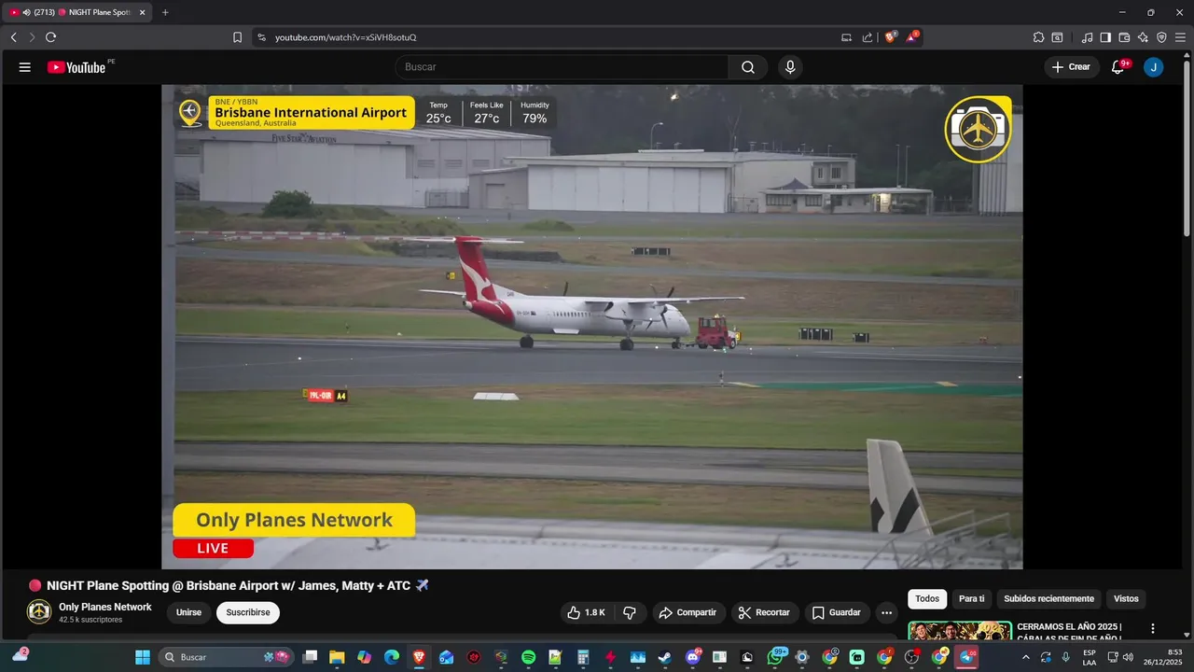Open Spotify from the taskbar

point(529,657)
